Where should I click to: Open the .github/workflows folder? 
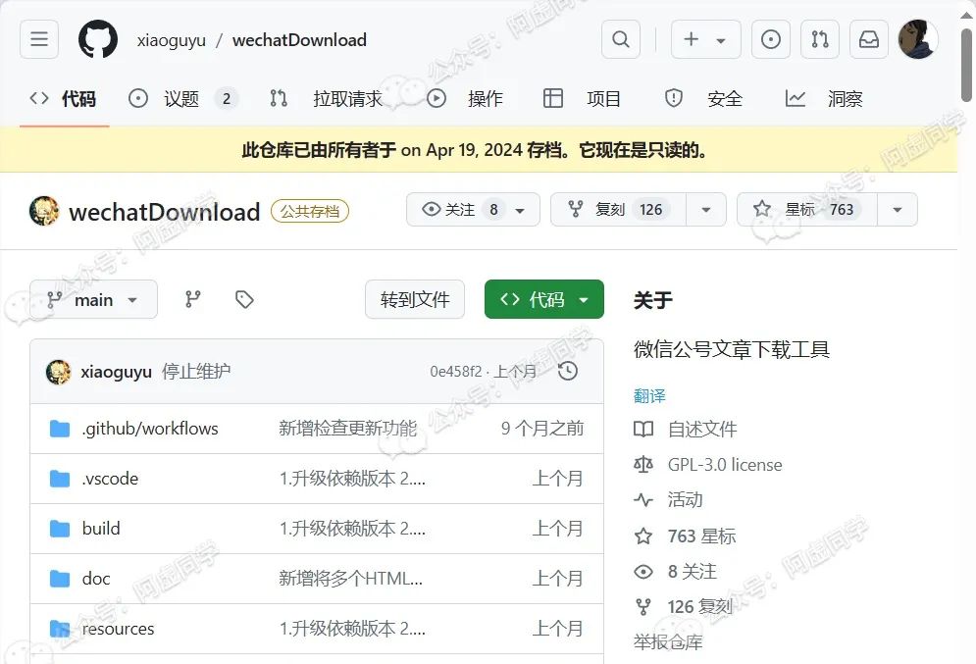pos(150,429)
